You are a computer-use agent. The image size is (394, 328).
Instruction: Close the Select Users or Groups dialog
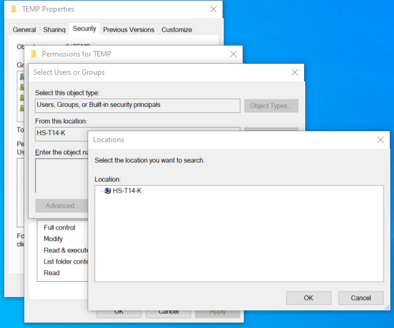295,72
